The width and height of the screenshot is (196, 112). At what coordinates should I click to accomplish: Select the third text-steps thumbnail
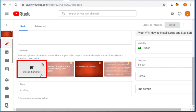click(118, 69)
